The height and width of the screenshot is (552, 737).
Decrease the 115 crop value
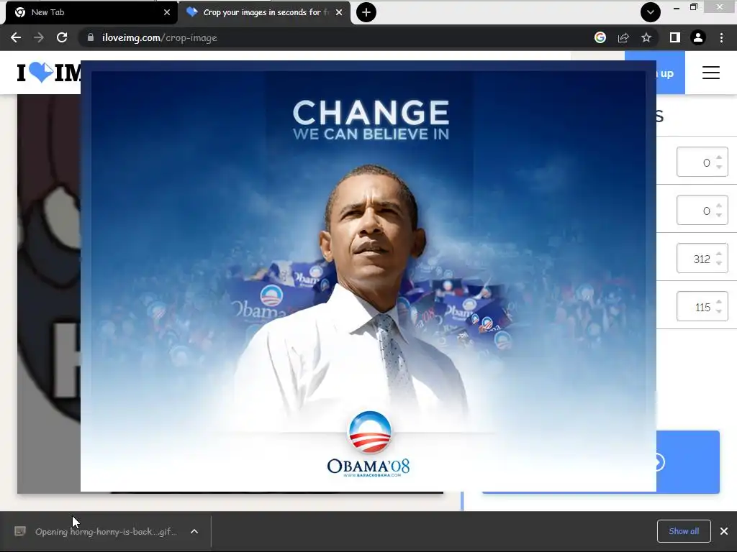(x=719, y=311)
